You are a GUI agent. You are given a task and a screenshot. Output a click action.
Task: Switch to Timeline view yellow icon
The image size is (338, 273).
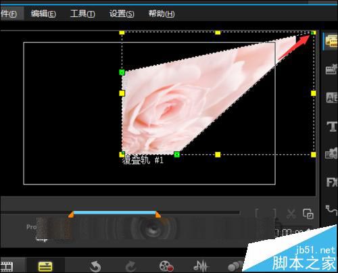(45, 266)
